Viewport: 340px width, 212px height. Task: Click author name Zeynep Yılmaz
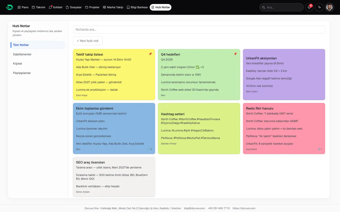(169, 144)
